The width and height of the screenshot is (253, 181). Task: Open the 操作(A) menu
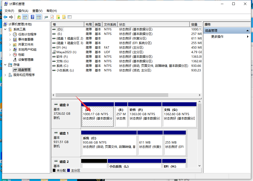tap(23, 11)
